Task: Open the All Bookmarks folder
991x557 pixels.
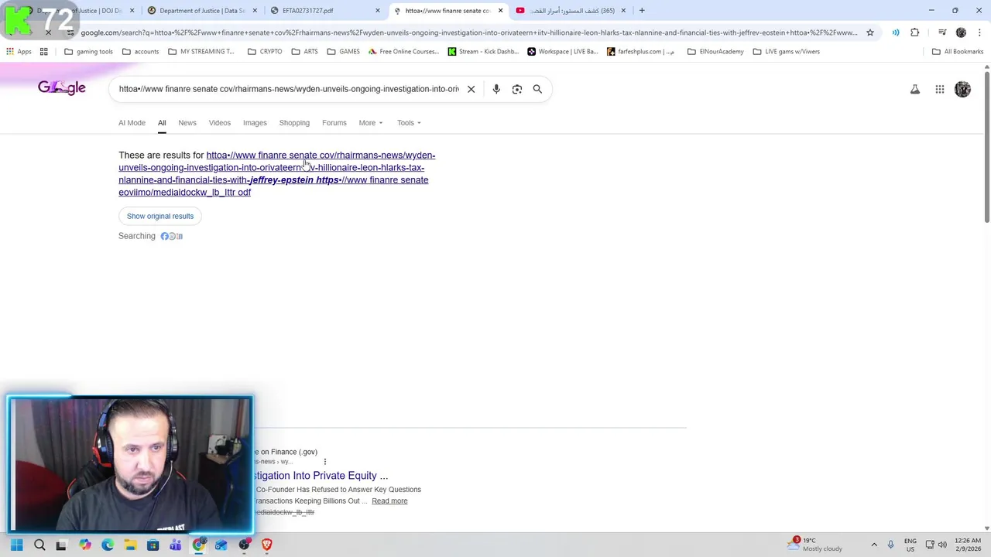Action: pyautogui.click(x=958, y=52)
